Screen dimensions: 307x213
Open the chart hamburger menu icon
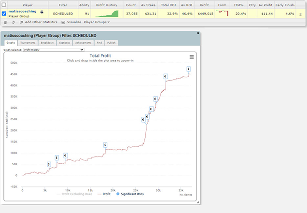pos(192,57)
